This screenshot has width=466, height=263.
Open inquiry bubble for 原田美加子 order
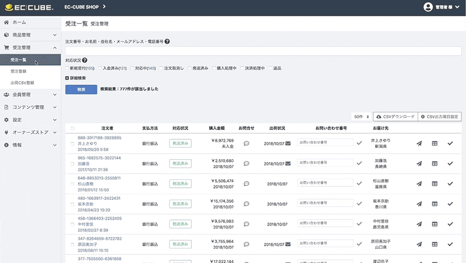point(247,244)
